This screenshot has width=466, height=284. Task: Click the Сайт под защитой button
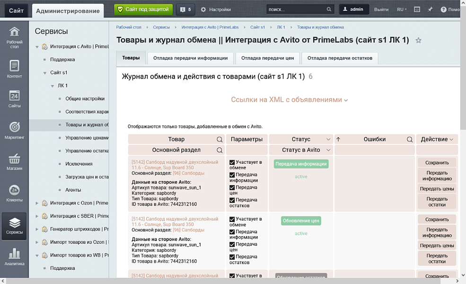pyautogui.click(x=143, y=9)
